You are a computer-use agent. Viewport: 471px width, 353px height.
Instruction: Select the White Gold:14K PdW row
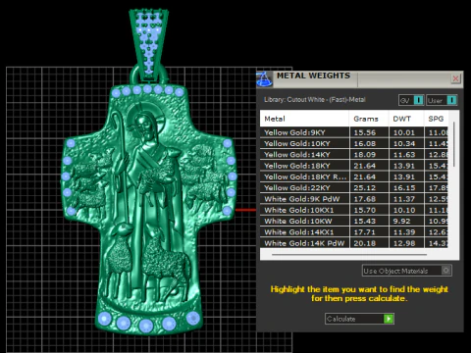(354, 243)
